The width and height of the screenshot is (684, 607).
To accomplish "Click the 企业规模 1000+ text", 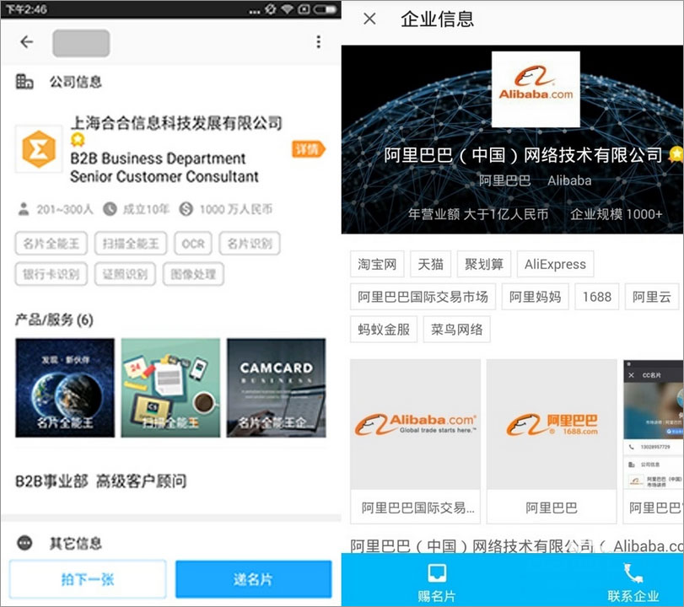I will coord(617,214).
